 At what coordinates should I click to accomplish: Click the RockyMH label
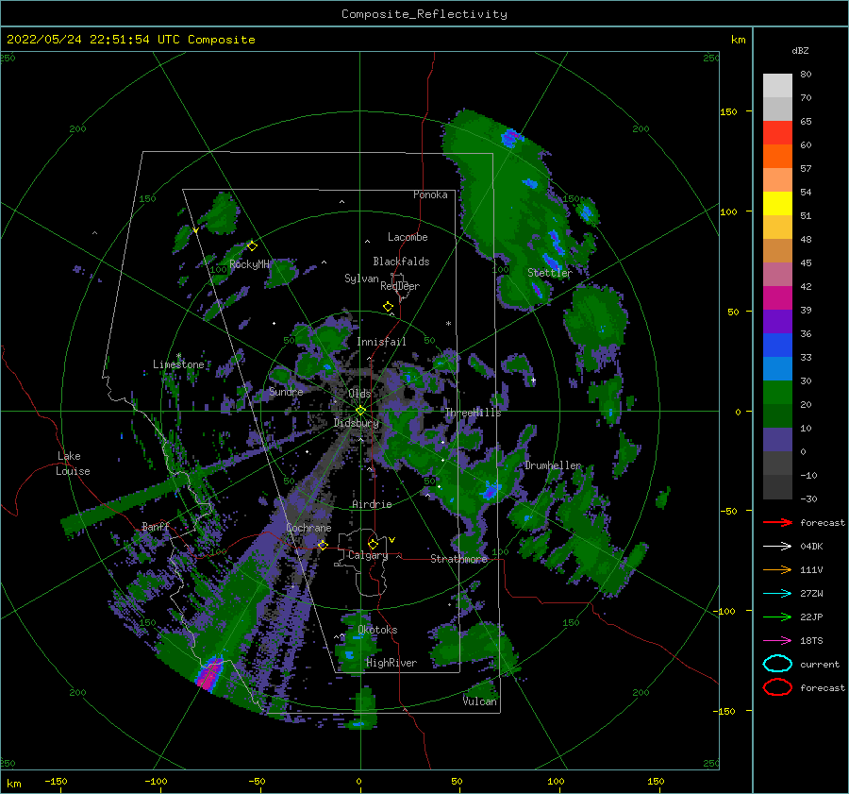click(x=249, y=264)
